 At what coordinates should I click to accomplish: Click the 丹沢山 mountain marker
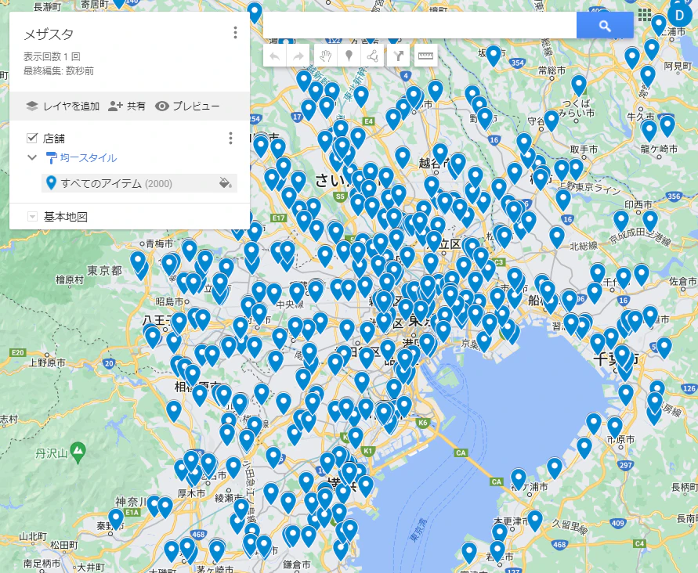tap(78, 452)
